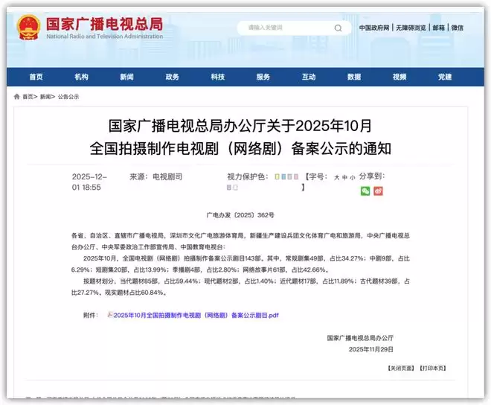Open the 政务 navigation menu
Viewport: 491px width, 405px height.
tap(172, 77)
